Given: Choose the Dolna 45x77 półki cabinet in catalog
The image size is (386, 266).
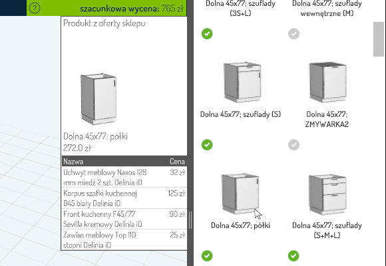Looking at the screenshot, I should (x=240, y=194).
